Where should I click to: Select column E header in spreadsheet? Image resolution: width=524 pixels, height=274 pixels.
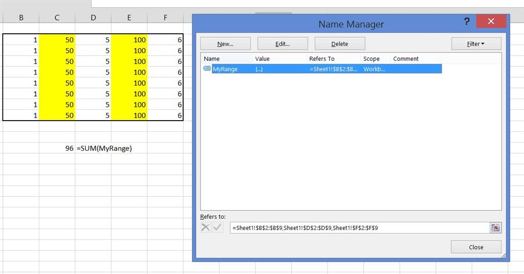point(129,18)
